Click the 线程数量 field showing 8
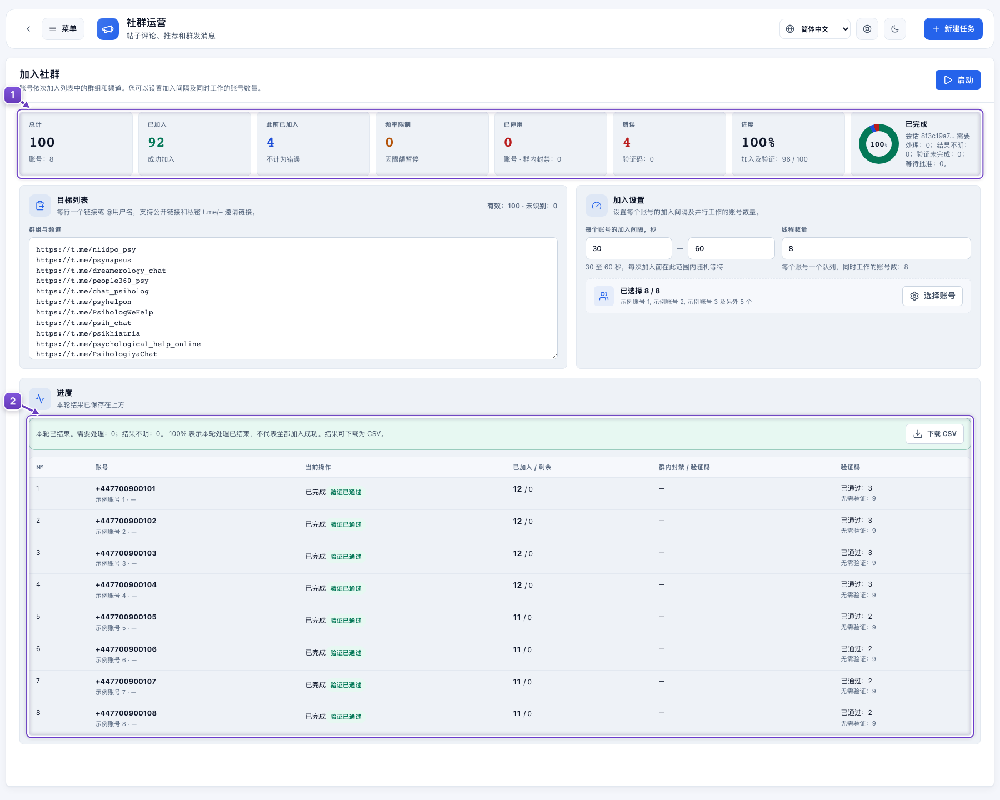 (x=876, y=248)
